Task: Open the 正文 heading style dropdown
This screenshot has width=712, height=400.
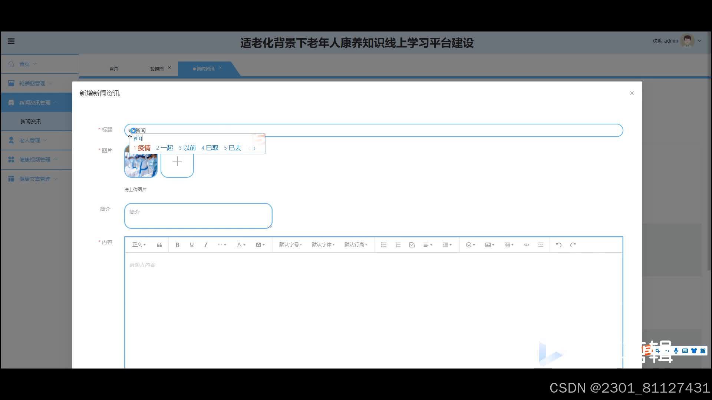Action: [x=139, y=245]
